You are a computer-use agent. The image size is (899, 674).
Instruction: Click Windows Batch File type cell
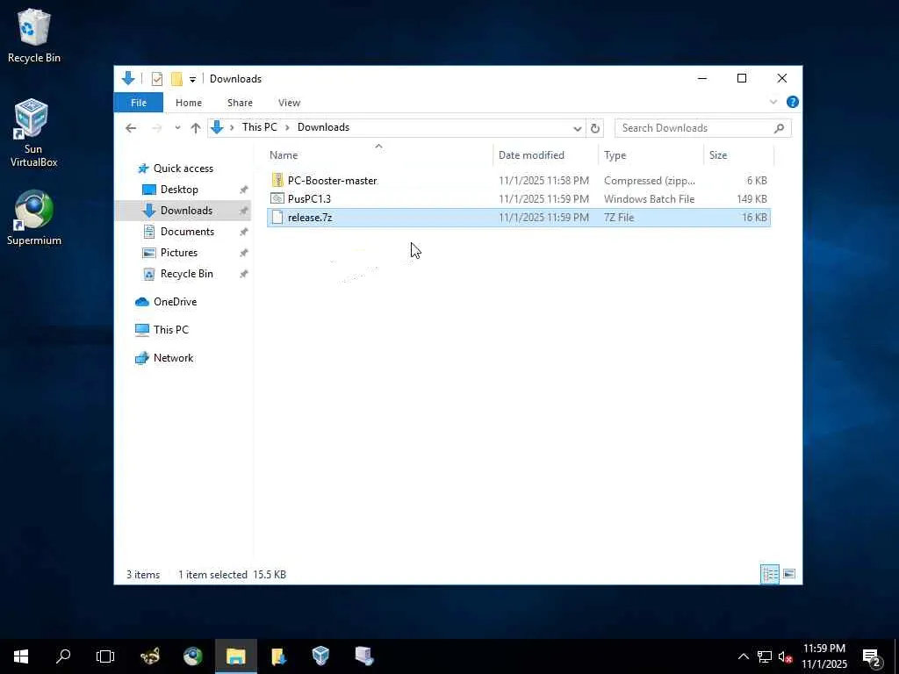(x=649, y=199)
